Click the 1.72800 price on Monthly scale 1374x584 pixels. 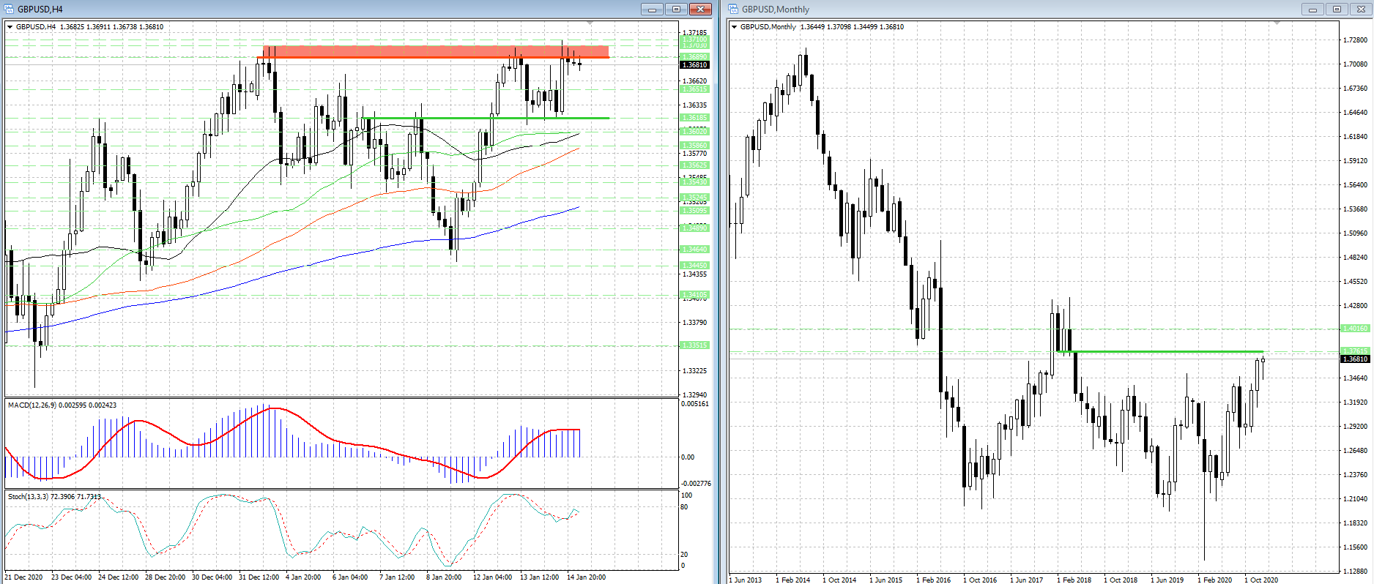coord(1355,40)
